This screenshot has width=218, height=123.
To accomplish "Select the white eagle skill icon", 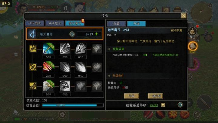I will pyautogui.click(x=48, y=86).
